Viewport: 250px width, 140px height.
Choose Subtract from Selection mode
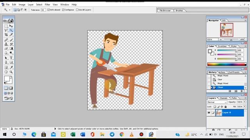[22, 10]
